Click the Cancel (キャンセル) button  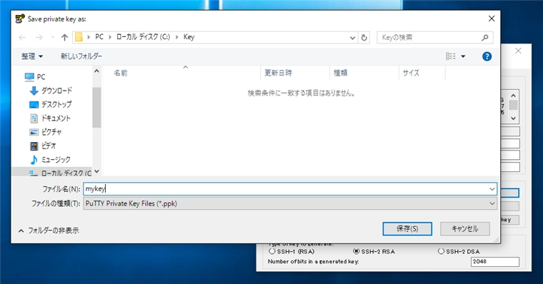point(464,228)
